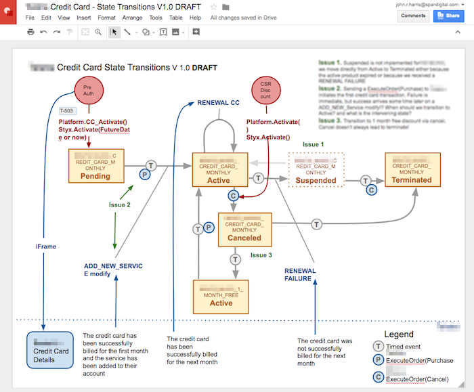
Task: Open the Insert menu
Action: pyautogui.click(x=84, y=18)
